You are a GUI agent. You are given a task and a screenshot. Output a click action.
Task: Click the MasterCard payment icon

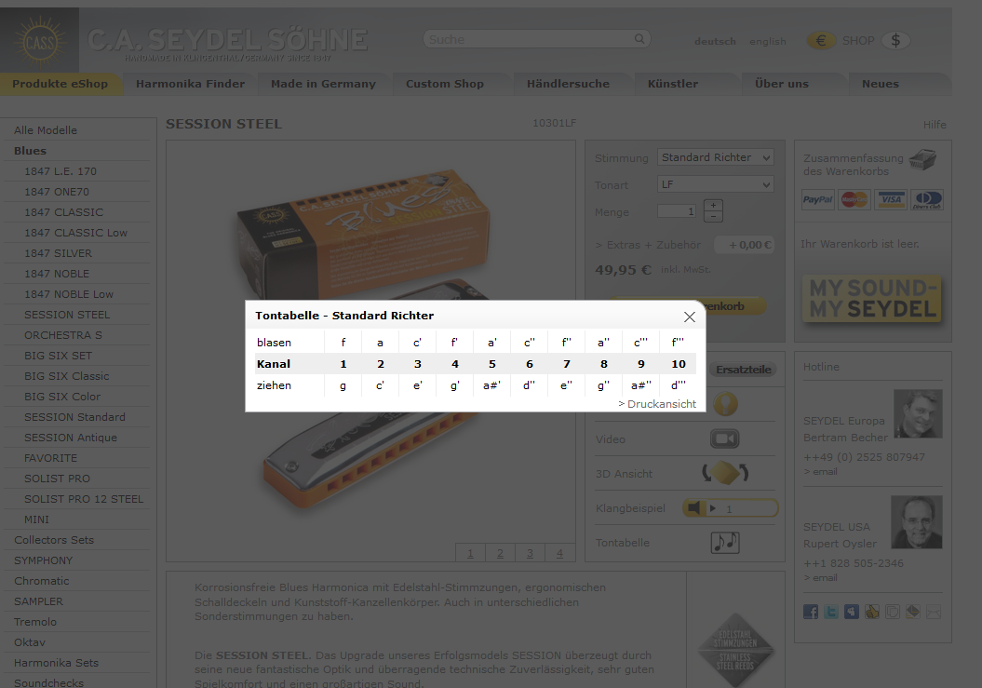pos(854,200)
